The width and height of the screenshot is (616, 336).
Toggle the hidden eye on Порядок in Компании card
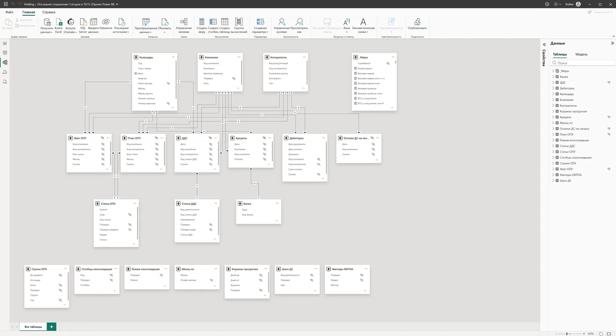[234, 79]
